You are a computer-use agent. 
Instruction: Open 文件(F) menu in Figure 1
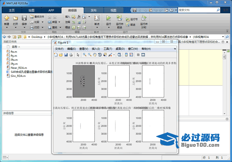[x=59, y=49]
